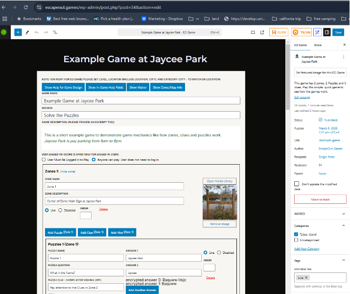Select User Must Be Logged in to Play
The image size is (350, 294).
pos(44,160)
